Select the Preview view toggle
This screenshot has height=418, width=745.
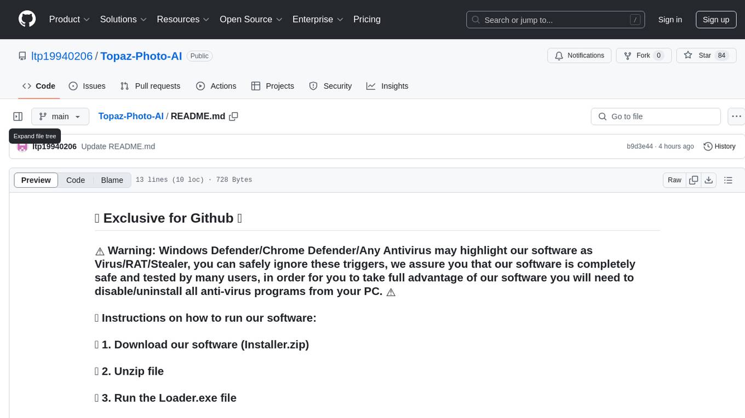(x=36, y=180)
